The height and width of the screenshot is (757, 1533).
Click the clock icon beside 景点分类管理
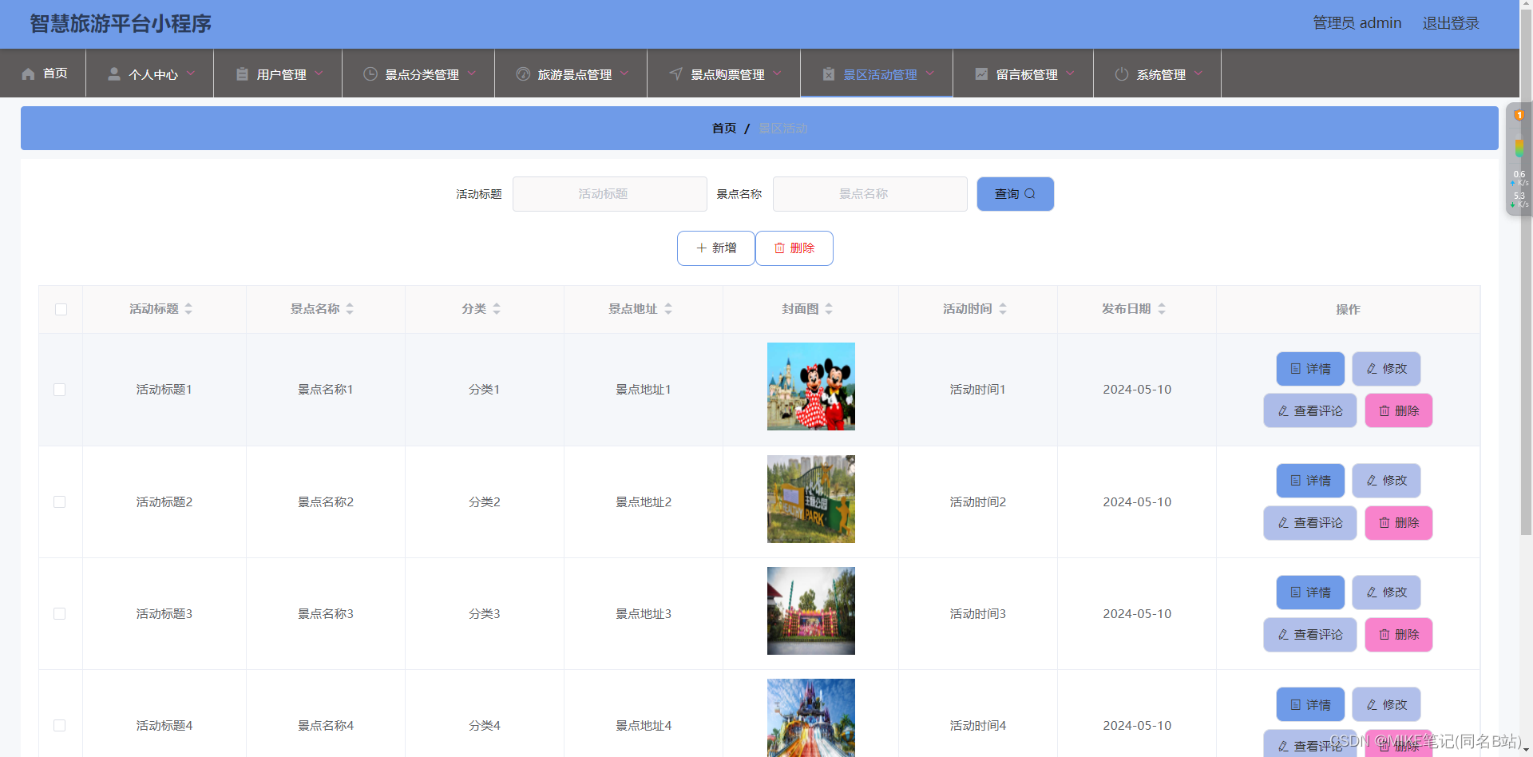(x=370, y=74)
